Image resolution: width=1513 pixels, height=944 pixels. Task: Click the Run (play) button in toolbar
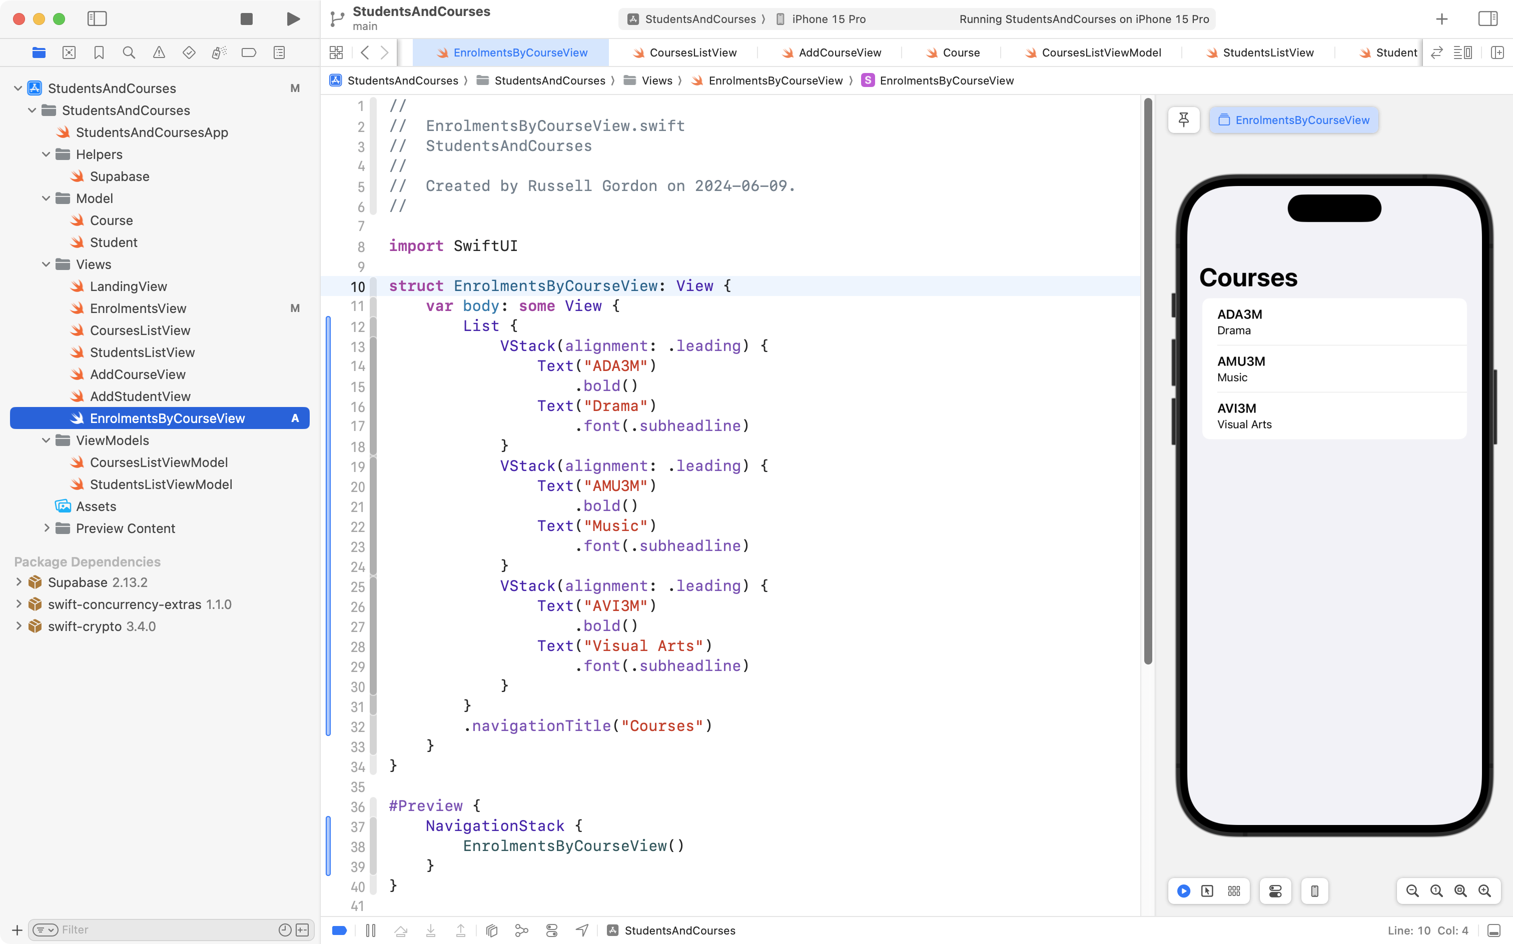[x=292, y=18]
